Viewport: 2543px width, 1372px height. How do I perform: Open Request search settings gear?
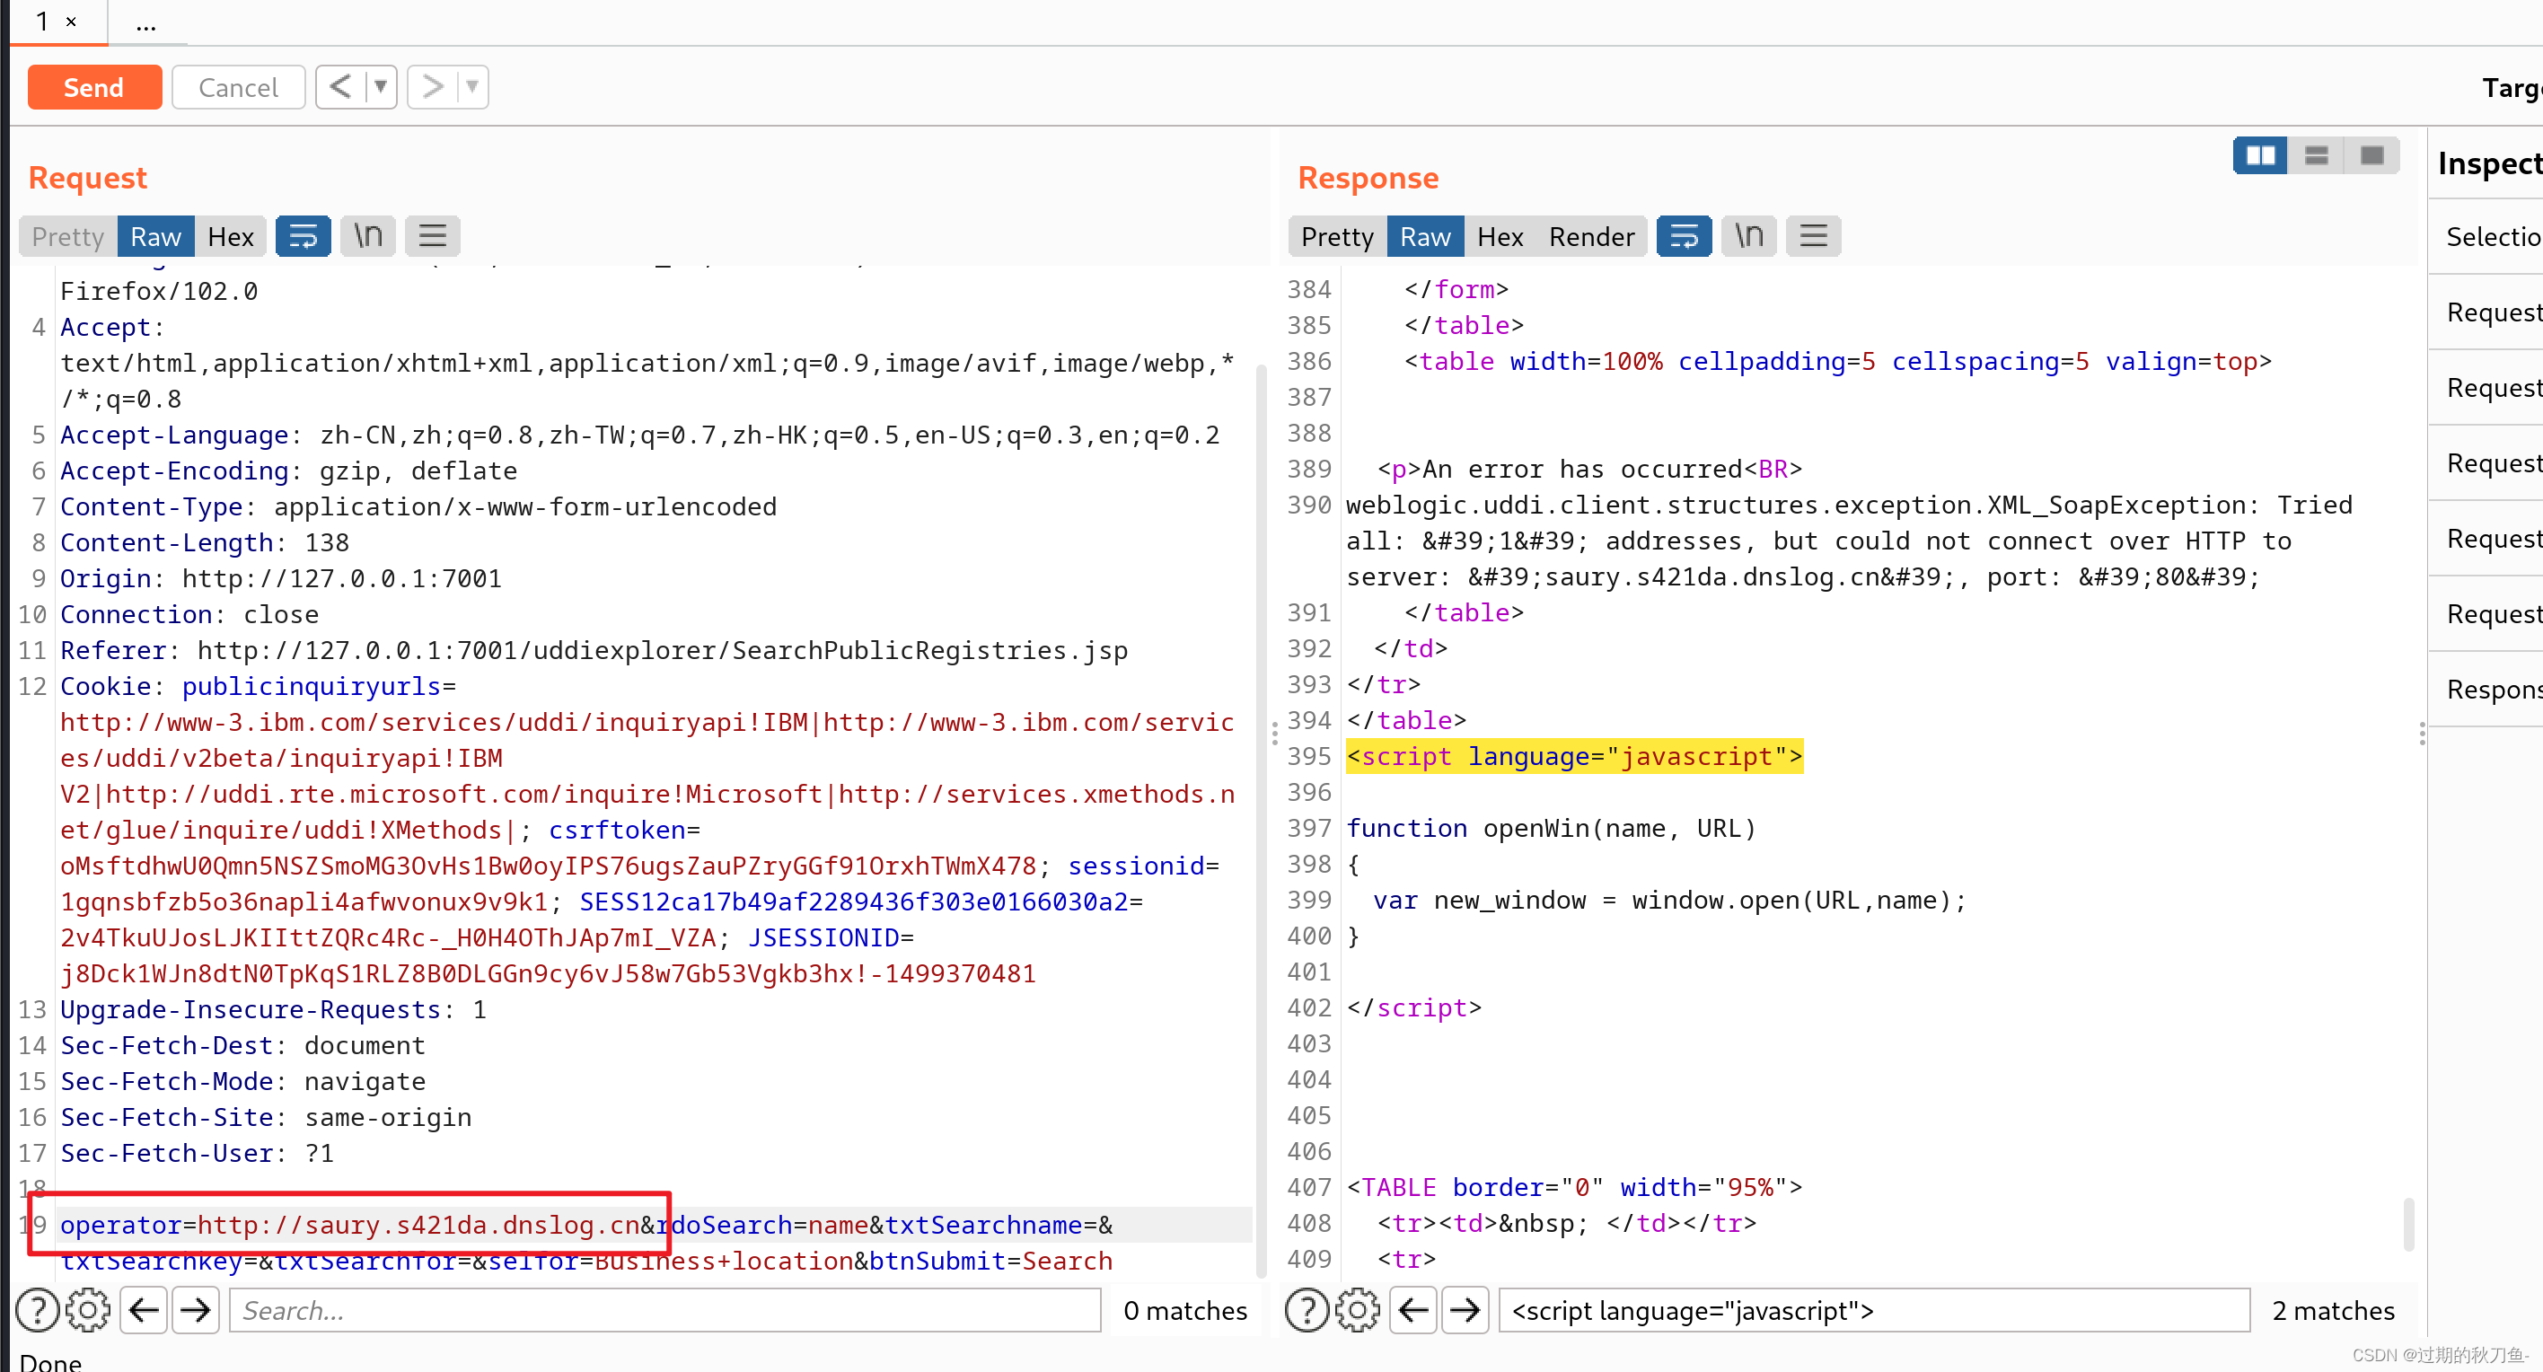(x=89, y=1310)
